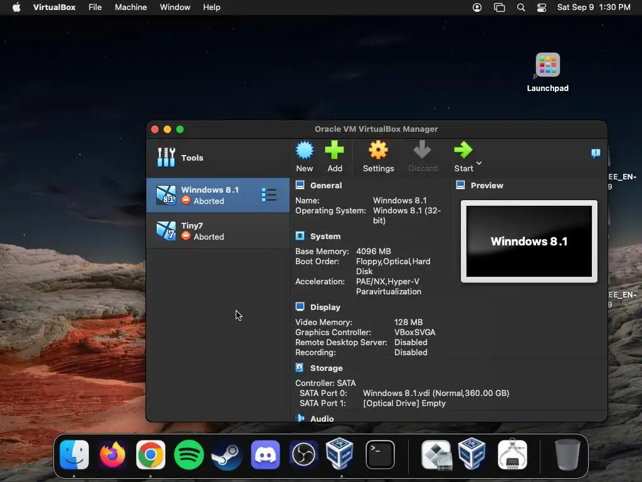
Task: Select the Tools item in sidebar
Action: (x=218, y=158)
